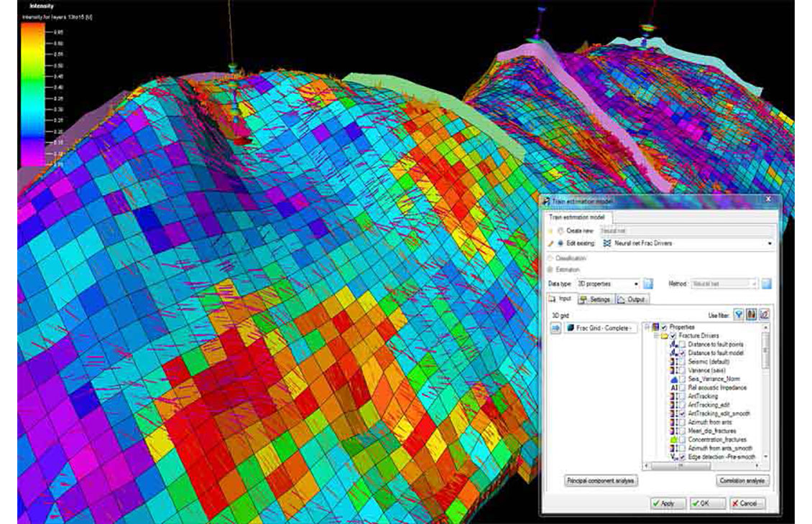
Task: Click the property tree vertical scrollbar thumb
Action: [x=765, y=351]
